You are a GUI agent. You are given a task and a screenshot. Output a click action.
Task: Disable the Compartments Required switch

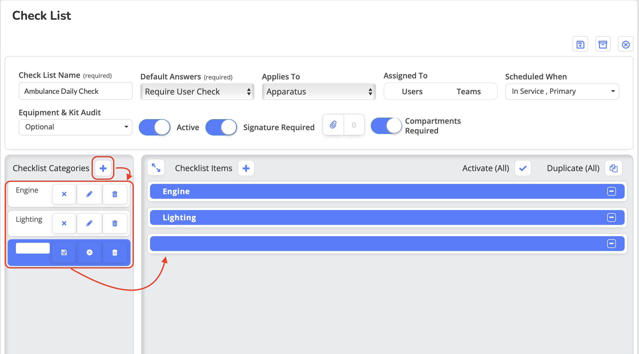386,126
